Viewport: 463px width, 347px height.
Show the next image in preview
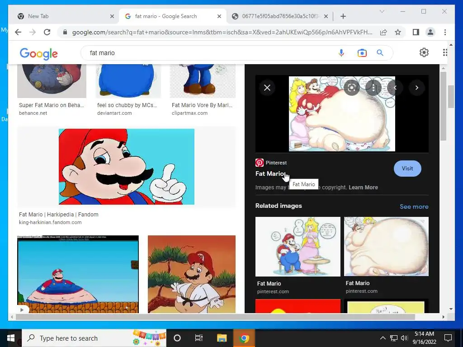pos(416,88)
